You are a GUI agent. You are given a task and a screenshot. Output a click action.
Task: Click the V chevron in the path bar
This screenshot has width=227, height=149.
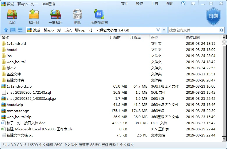(158, 30)
